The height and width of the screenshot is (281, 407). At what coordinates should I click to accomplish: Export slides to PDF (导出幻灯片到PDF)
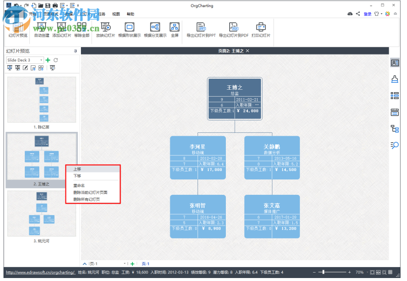pos(234,30)
